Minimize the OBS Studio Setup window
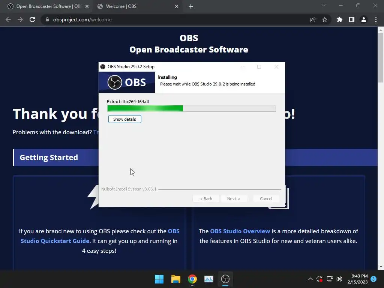Screen dimensions: 384x288 [242, 67]
